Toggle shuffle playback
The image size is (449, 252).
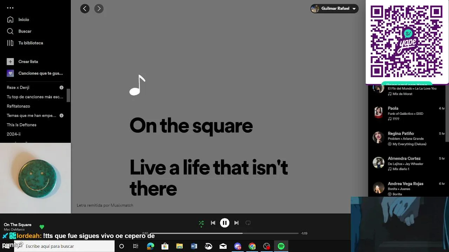click(201, 223)
